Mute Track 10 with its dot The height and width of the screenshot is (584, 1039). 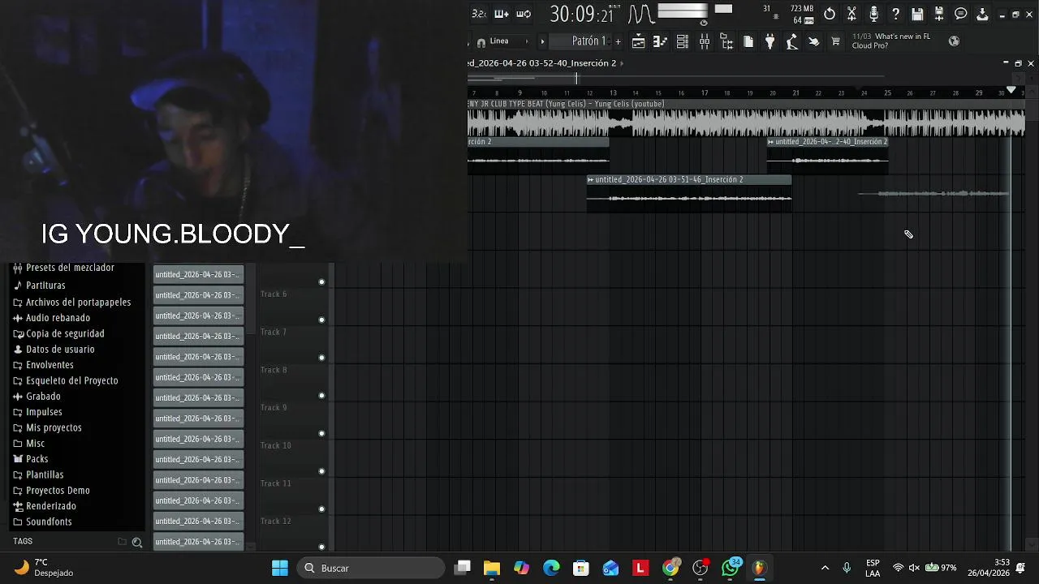pyautogui.click(x=321, y=471)
